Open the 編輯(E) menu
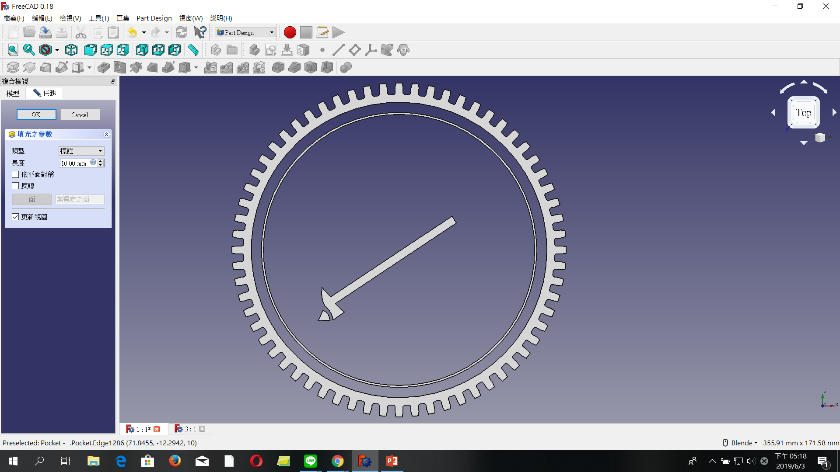This screenshot has height=472, width=840. coord(42,18)
